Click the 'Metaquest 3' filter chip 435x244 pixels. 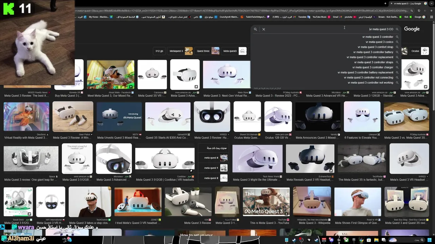(181, 51)
